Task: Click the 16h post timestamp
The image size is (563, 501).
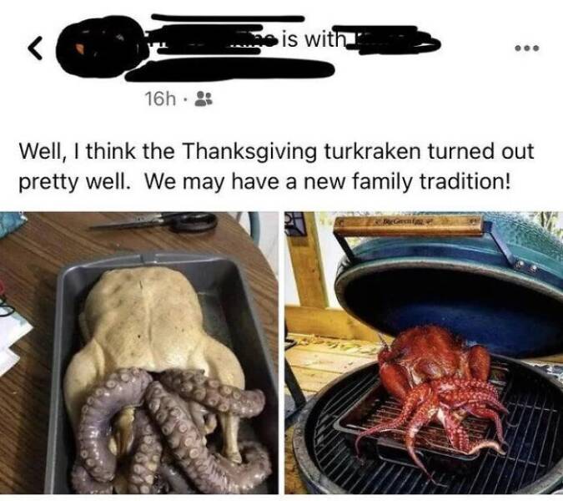Action: point(160,99)
